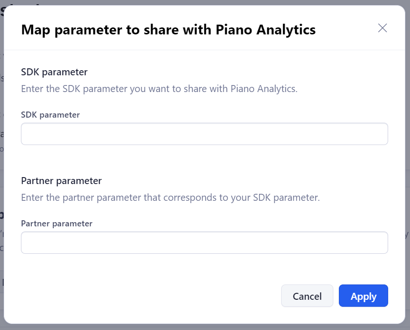Click the divider line beneath the dialog title

tap(204, 50)
